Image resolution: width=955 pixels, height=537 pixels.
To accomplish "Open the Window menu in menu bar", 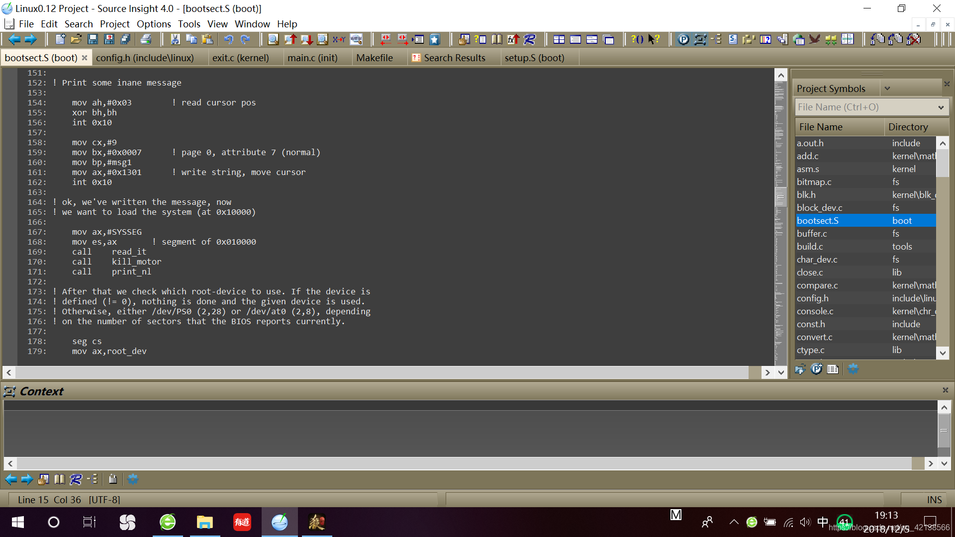I will (x=252, y=23).
